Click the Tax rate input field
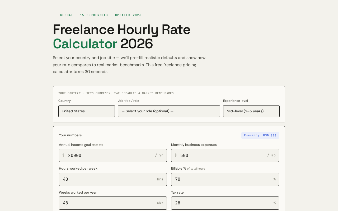Screen dimensions: 338x211 pyautogui.click(x=225, y=203)
